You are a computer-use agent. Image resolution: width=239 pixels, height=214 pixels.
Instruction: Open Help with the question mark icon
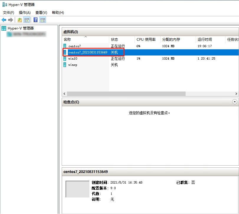coord(35,20)
